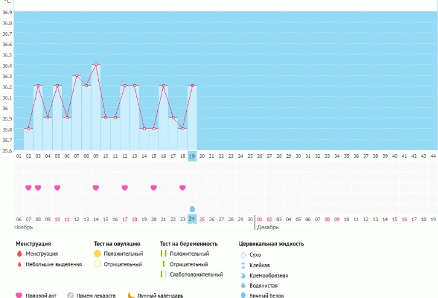Click the yellow Положительный ovulation test icon

[97, 254]
